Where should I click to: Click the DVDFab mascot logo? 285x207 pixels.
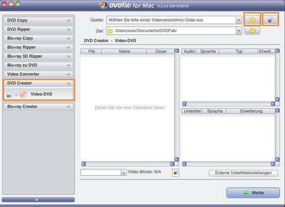[103, 5]
